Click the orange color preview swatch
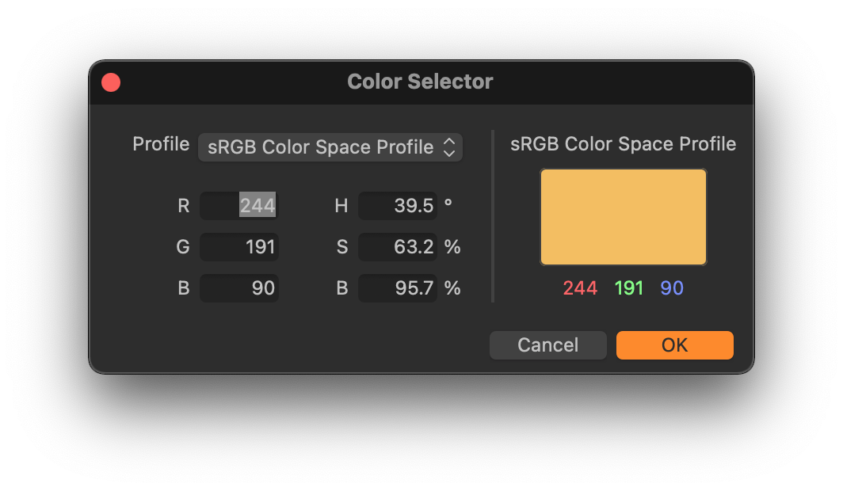The width and height of the screenshot is (843, 491). pos(623,216)
